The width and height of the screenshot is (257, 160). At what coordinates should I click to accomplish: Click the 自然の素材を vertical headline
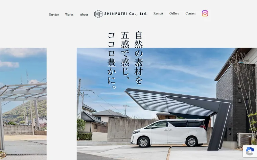pyautogui.click(x=139, y=58)
